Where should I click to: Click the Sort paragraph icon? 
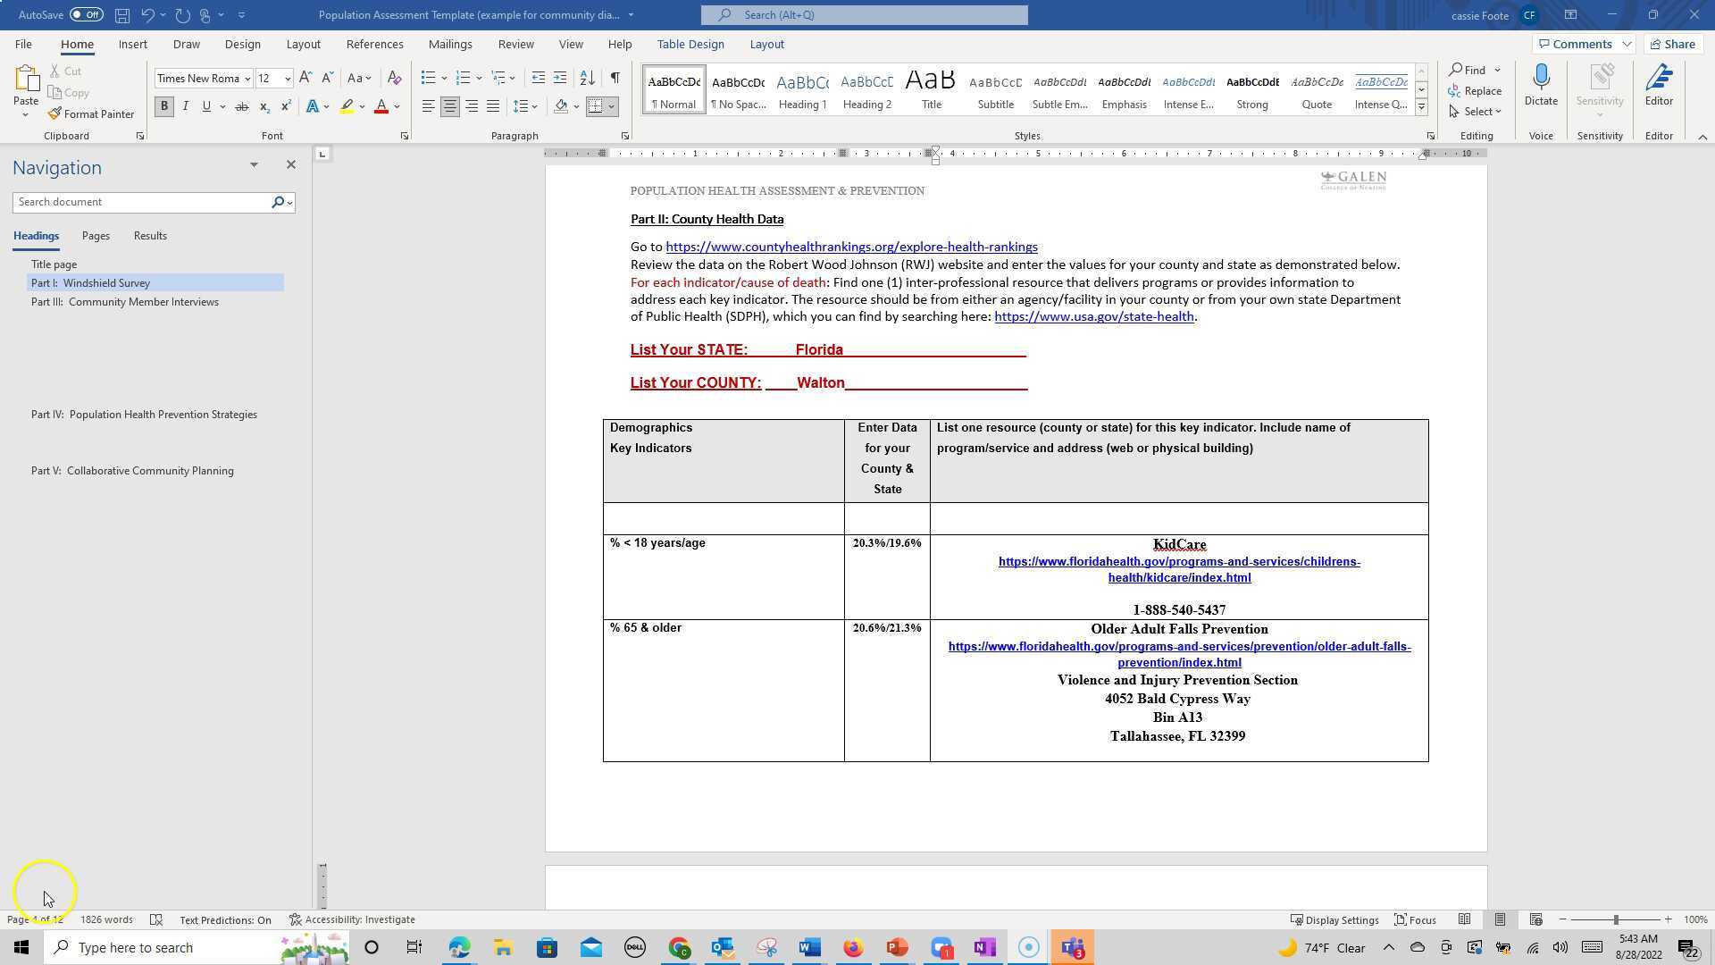[x=587, y=78]
